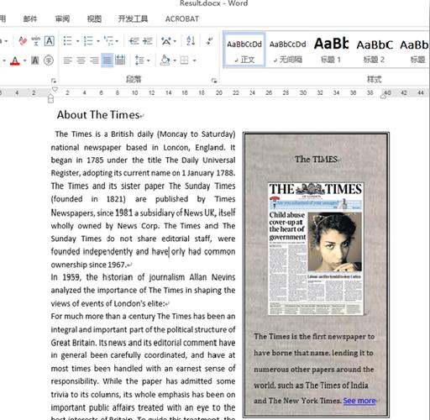Align text right

tap(94, 60)
